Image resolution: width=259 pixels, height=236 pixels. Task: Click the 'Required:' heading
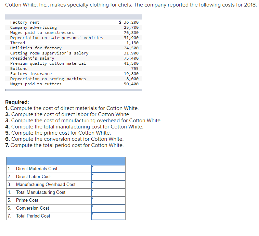(x=17, y=102)
